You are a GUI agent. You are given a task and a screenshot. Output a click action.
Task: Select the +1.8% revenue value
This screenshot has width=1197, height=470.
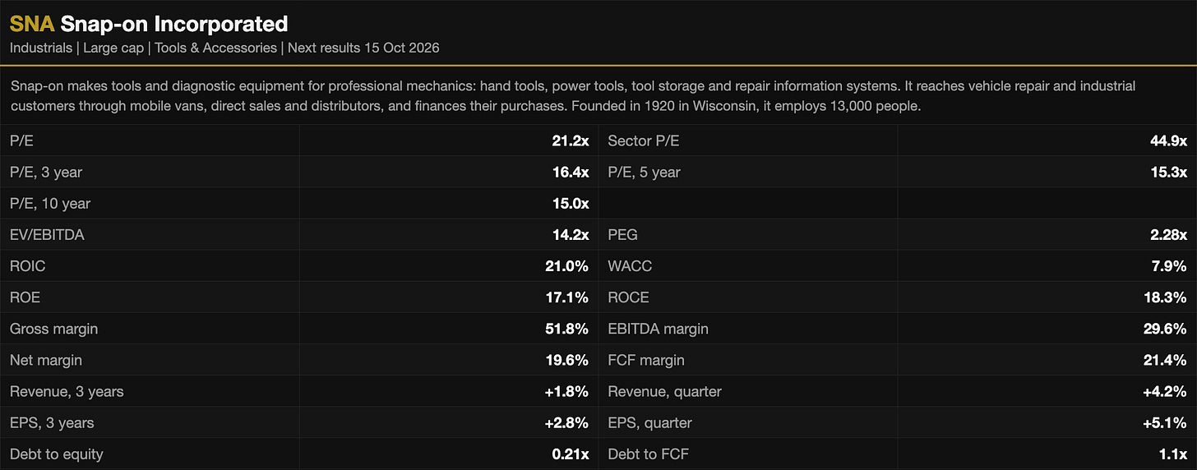566,391
